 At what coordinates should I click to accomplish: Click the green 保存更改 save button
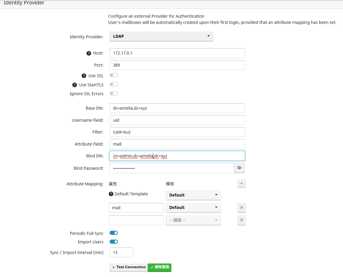coord(160,267)
